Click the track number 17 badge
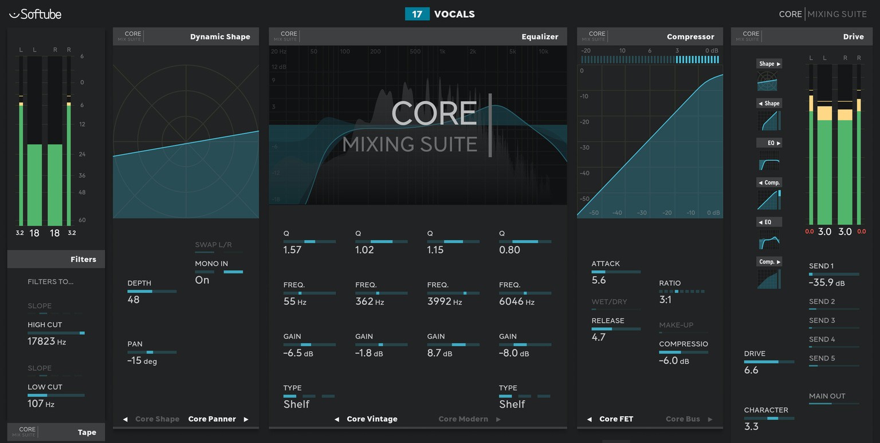The height and width of the screenshot is (443, 880). click(417, 14)
